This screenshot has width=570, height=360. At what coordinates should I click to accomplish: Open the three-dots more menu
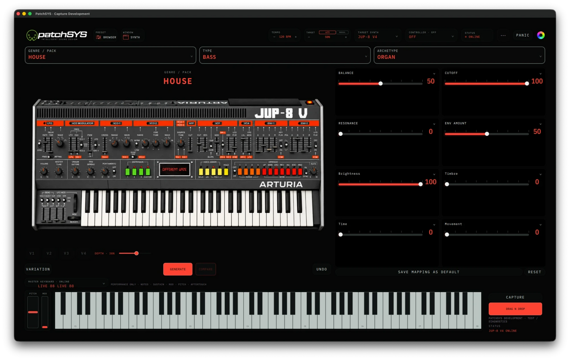(503, 35)
